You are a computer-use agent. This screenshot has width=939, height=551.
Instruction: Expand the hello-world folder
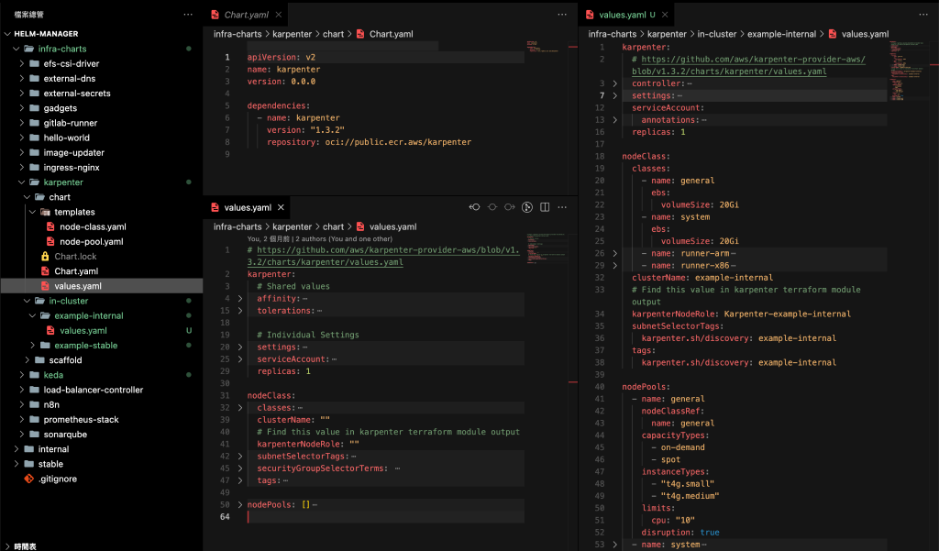pos(22,138)
